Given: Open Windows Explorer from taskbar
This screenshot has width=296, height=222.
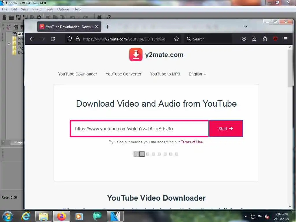Looking at the screenshot, I should (x=44, y=216).
